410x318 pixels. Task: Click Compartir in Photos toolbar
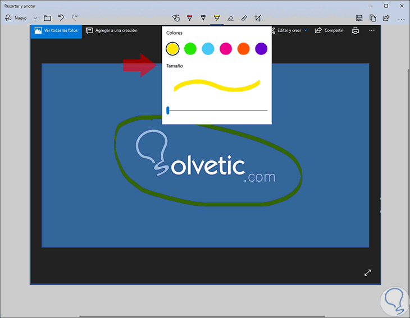329,30
